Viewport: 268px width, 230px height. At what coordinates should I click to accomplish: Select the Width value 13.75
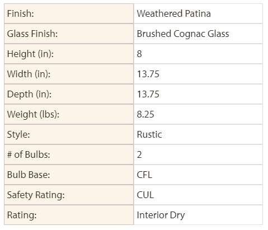[148, 74]
